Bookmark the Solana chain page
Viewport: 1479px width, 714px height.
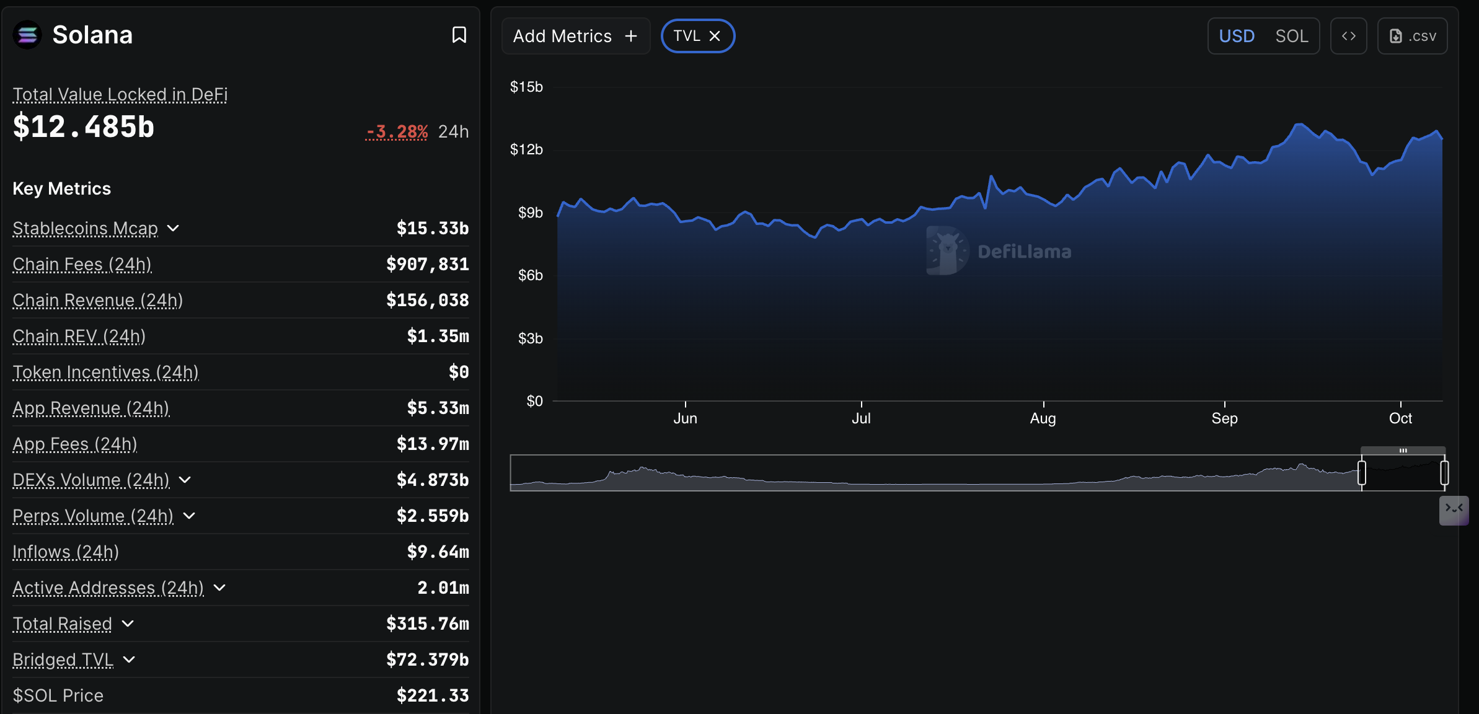pos(459,35)
